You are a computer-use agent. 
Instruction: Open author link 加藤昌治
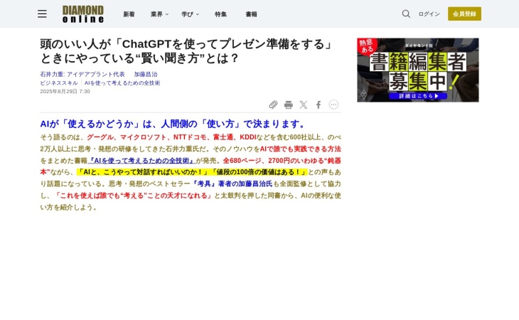coord(146,75)
